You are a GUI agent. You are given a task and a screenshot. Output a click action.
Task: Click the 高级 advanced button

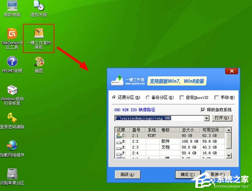127,174
